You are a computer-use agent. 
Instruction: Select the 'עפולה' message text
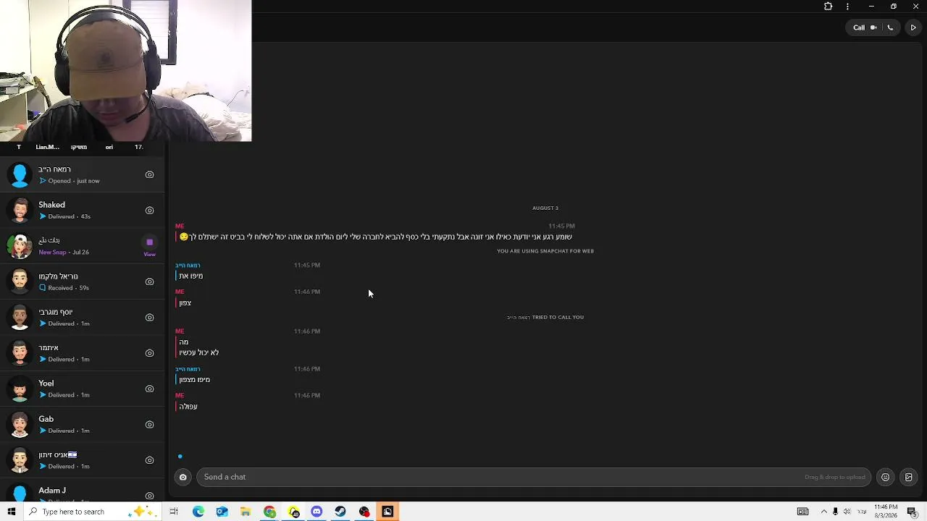[x=188, y=407]
